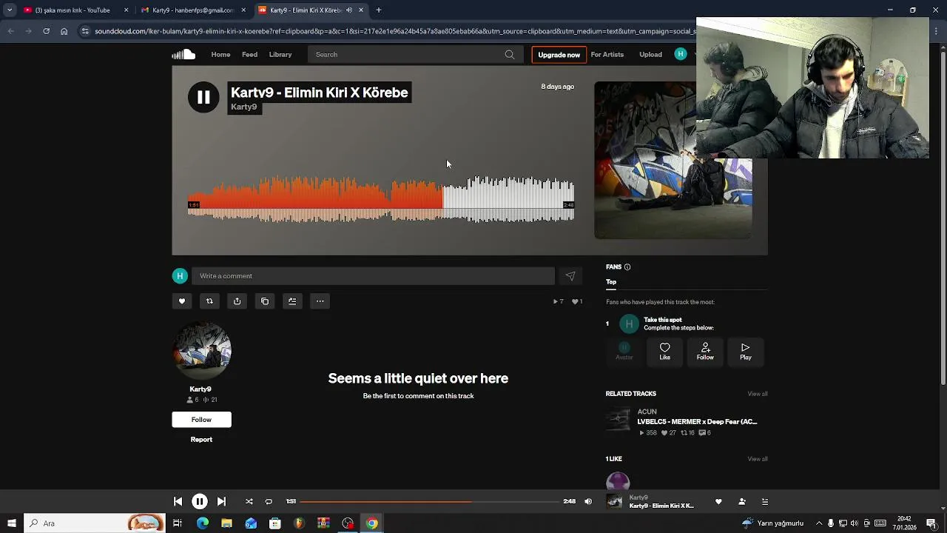Report this track
This screenshot has height=533, width=947.
click(201, 440)
